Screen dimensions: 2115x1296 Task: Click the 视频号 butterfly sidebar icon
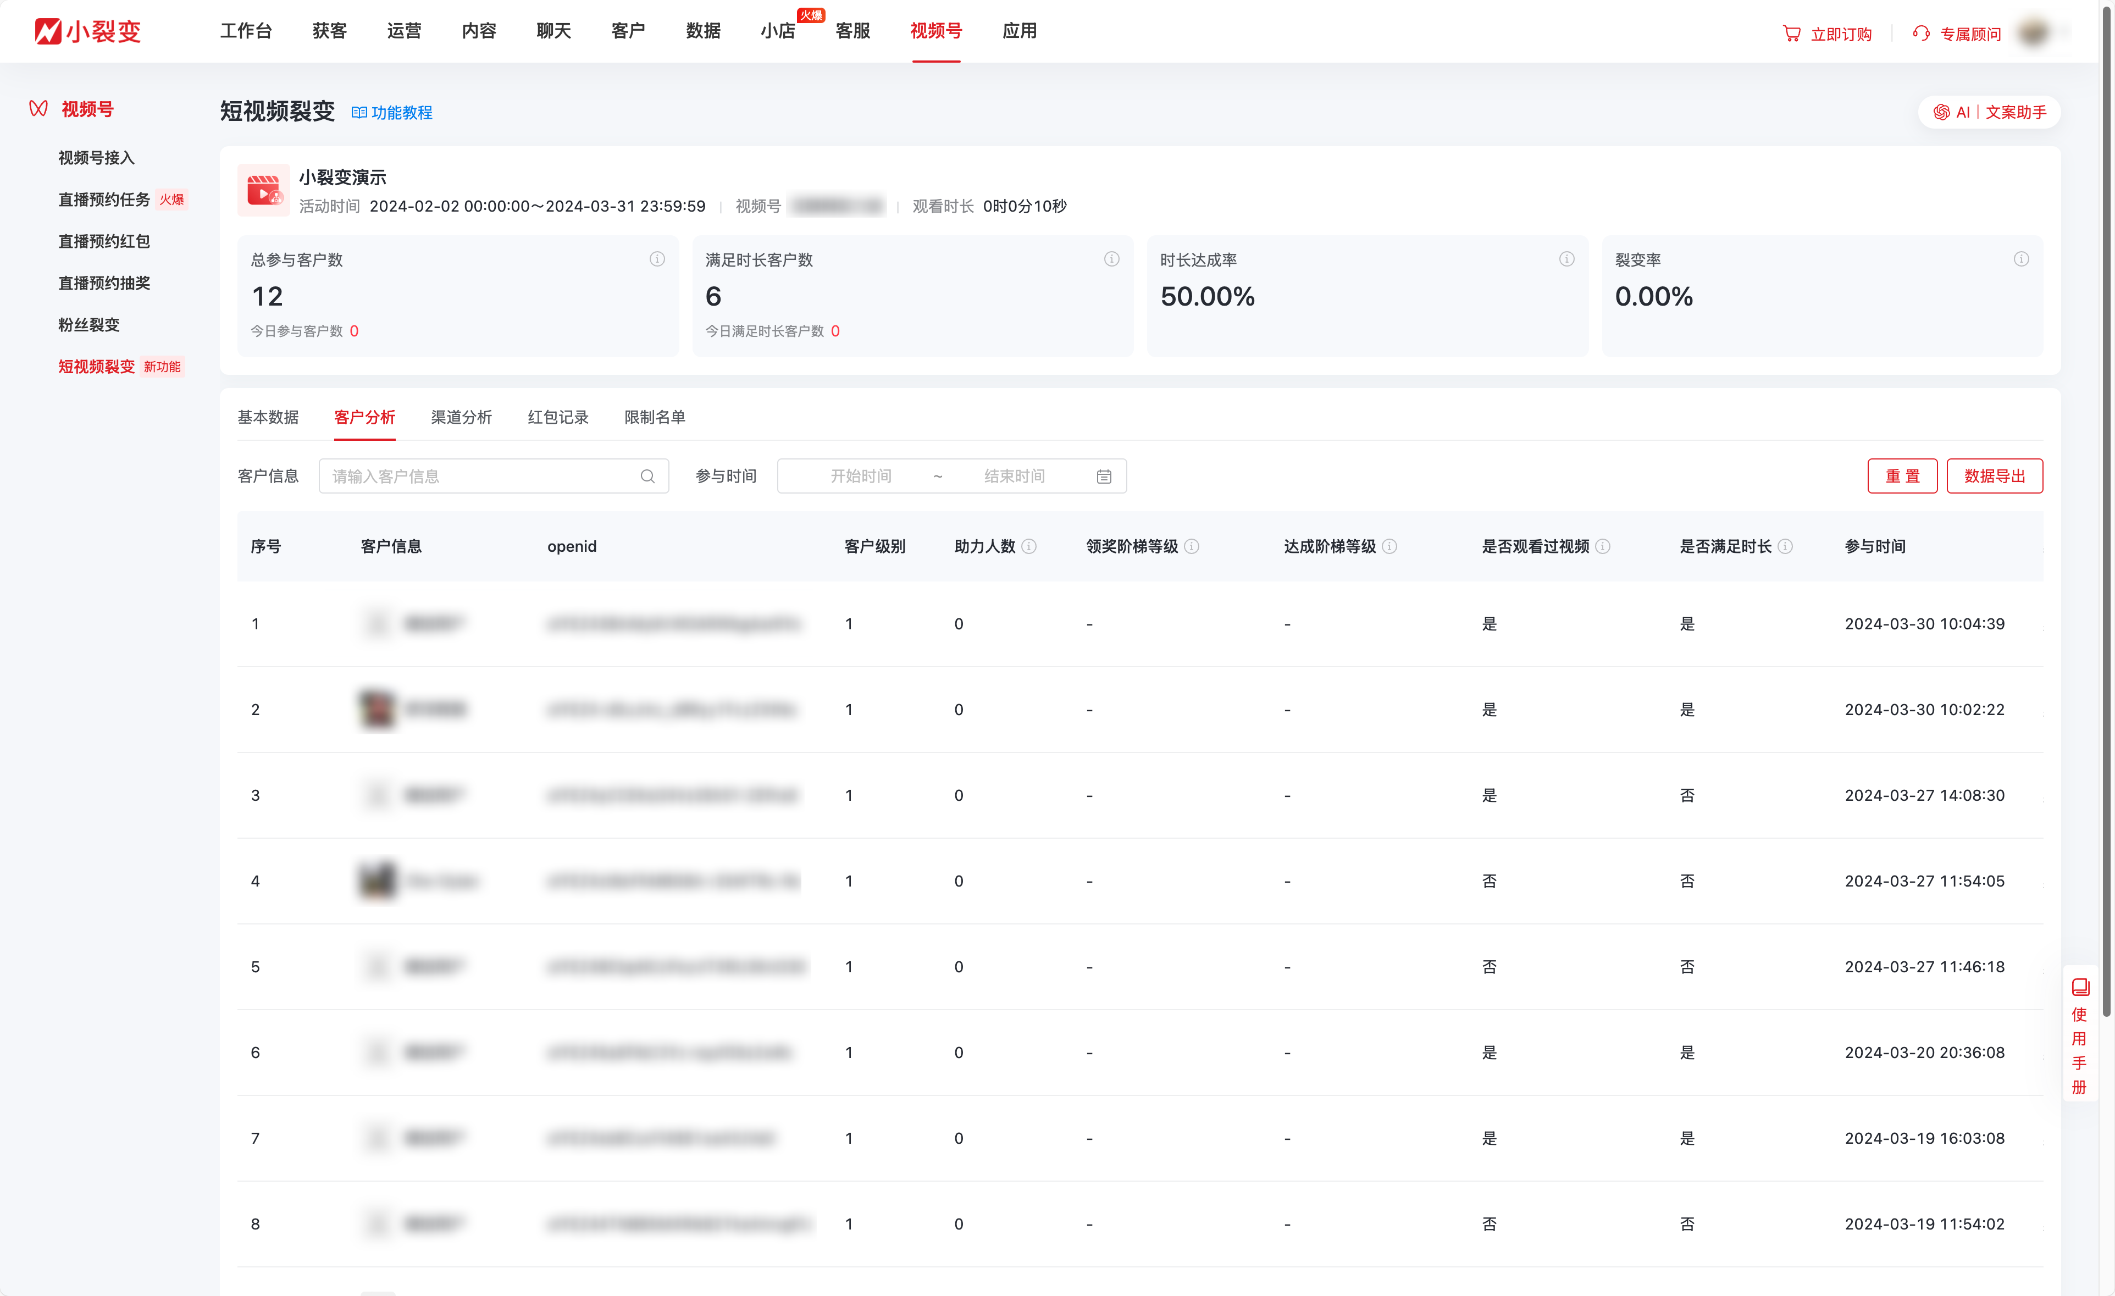tap(38, 109)
